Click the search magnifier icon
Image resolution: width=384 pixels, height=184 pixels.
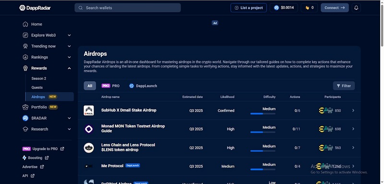point(80,8)
